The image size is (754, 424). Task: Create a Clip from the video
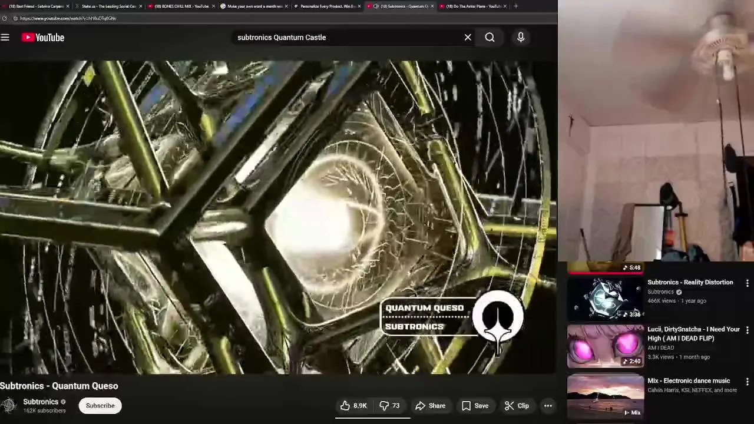[517, 406]
